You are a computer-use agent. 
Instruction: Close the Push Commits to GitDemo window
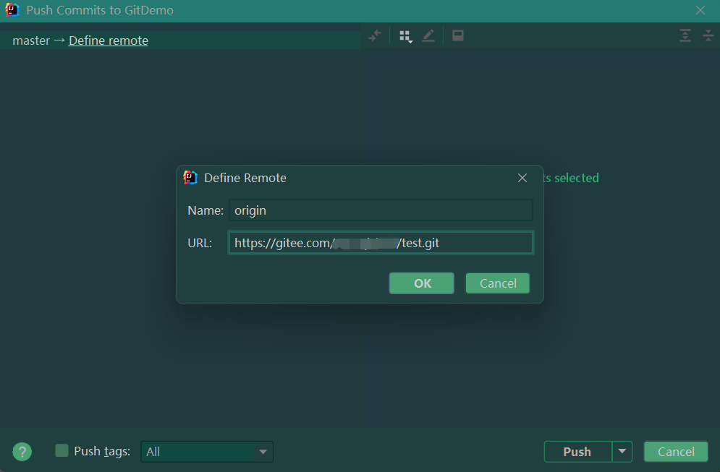tap(700, 10)
